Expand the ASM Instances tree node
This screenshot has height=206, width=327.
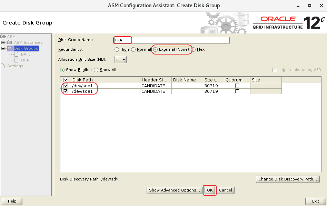(3, 42)
